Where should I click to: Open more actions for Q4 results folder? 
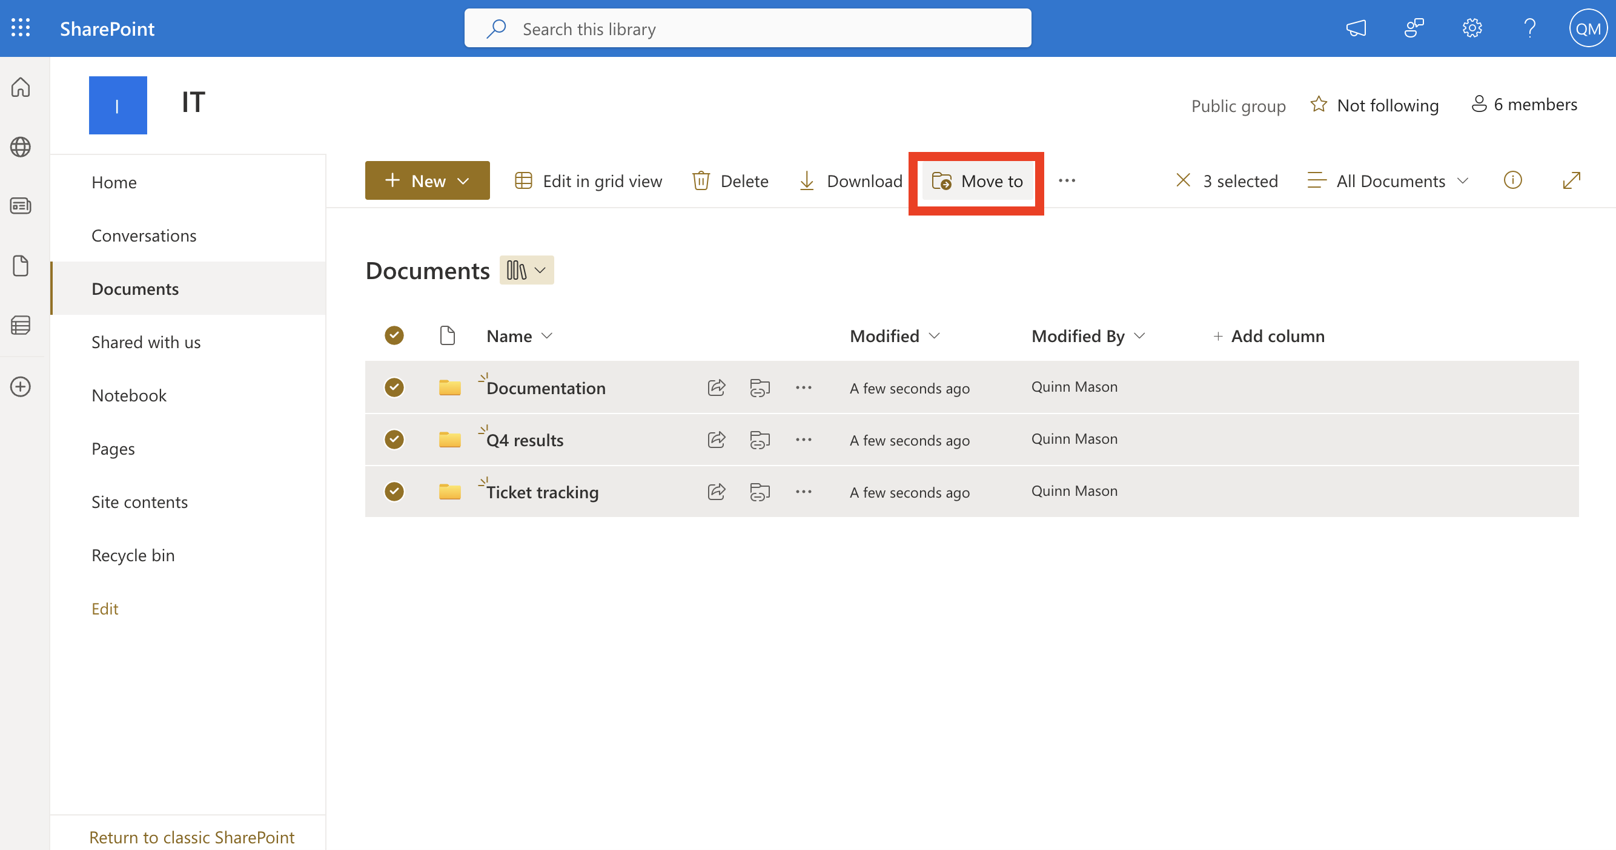(x=804, y=440)
